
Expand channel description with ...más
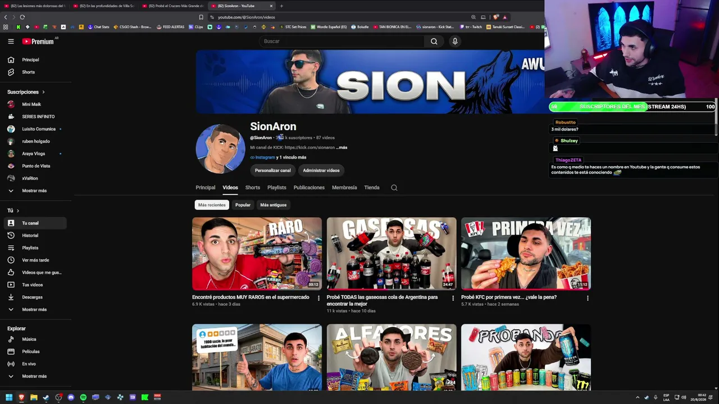(342, 148)
